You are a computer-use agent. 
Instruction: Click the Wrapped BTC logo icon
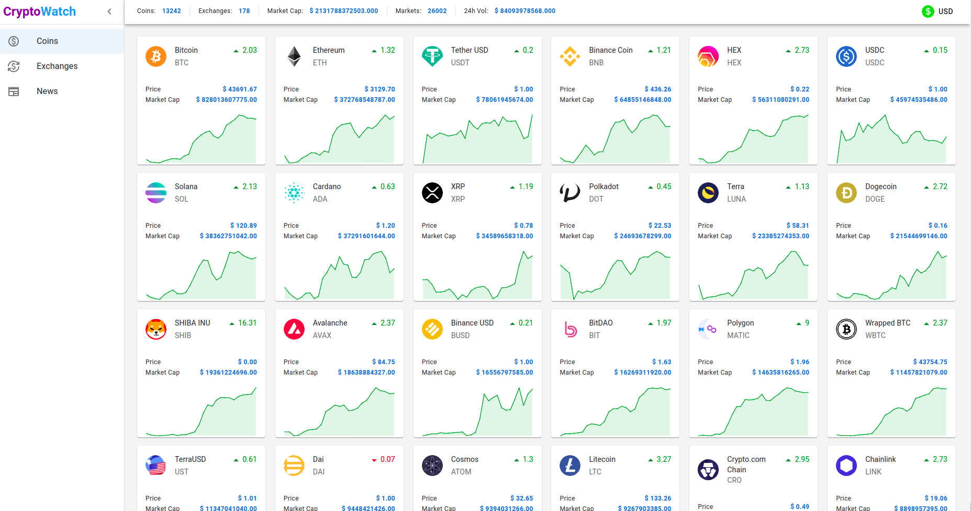click(x=846, y=329)
